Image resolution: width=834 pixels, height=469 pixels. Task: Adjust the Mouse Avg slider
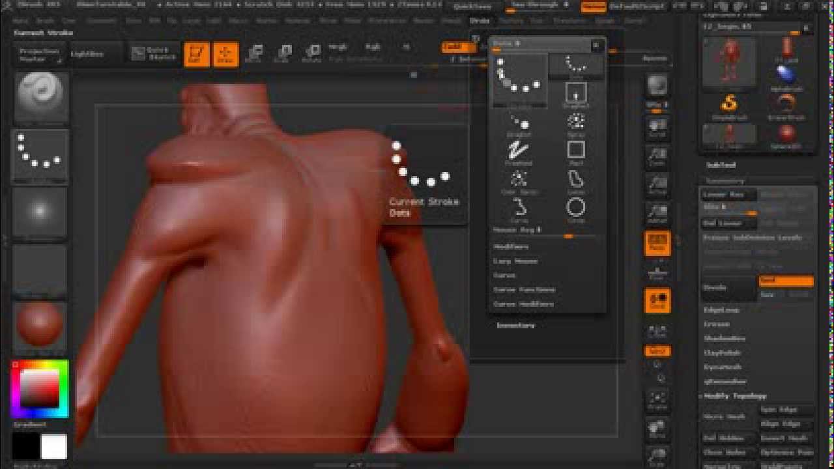(546, 231)
